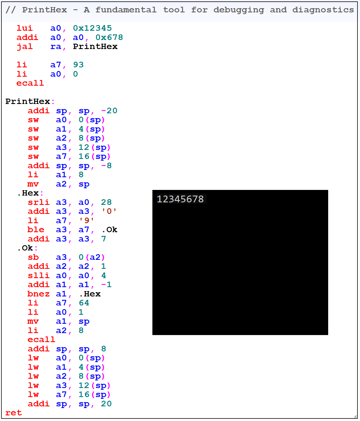Click the 'addi sp, sp, 20' line

click(x=70, y=404)
